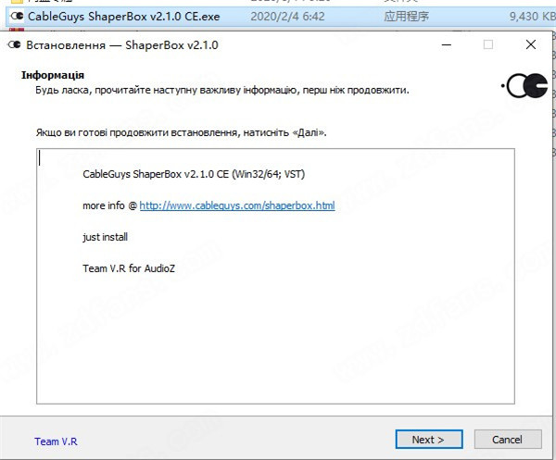Click the 2020/2/4 6:42 date cell
This screenshot has height=460, width=556.
(x=287, y=17)
